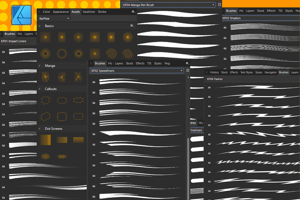Open the KerPow asset pack dropdown
Image resolution: width=300 pixels, height=200 pixels.
(54, 18)
